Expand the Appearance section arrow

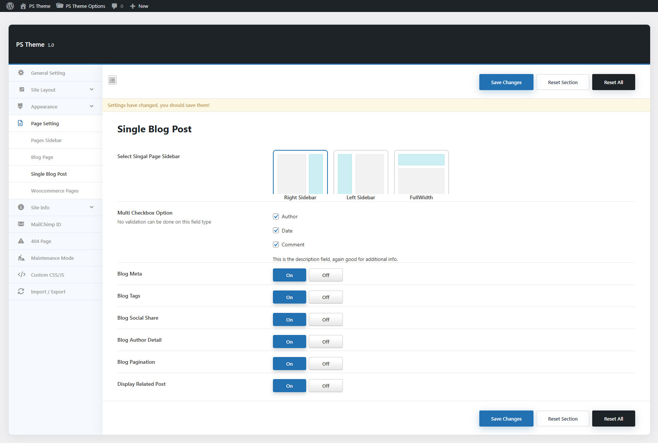click(92, 107)
